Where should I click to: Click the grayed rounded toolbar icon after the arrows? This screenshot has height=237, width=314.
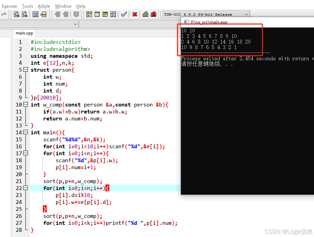[x=76, y=14]
